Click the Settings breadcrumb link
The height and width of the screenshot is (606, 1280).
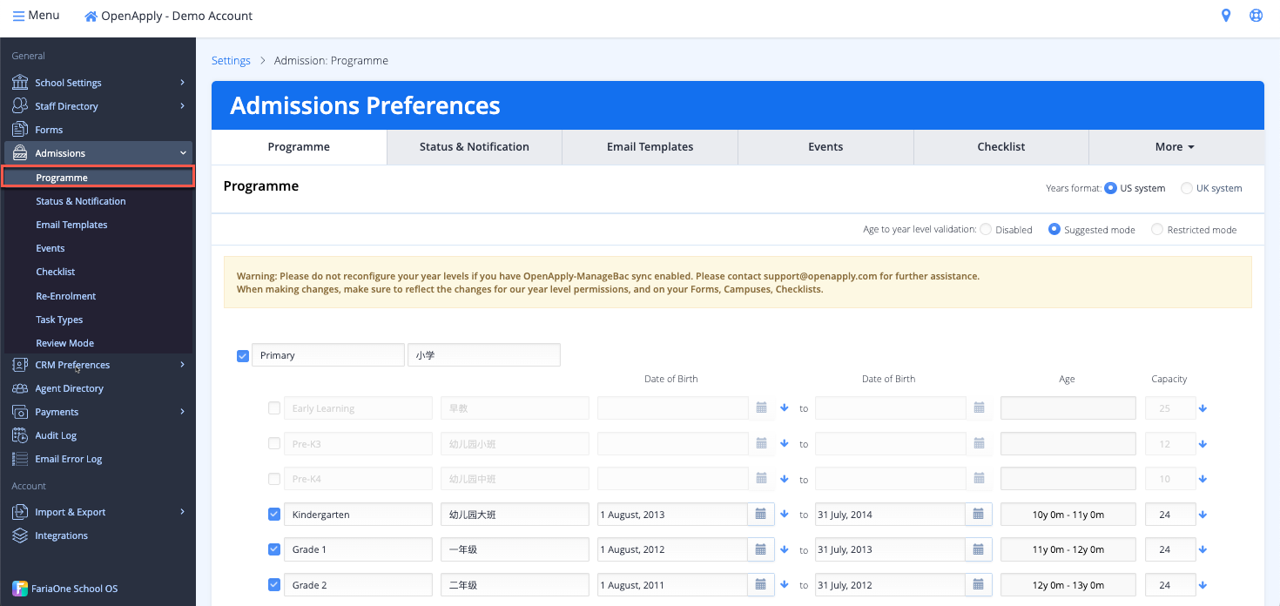point(231,61)
